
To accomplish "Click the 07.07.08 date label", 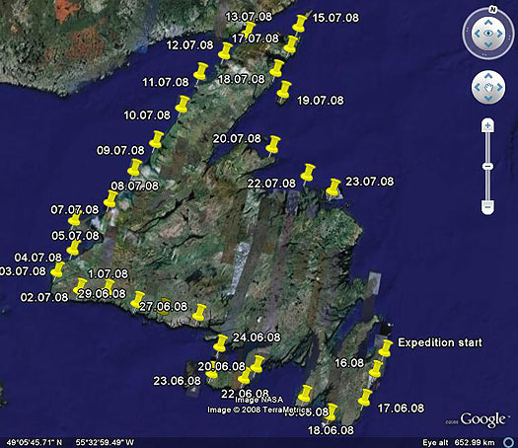I will 75,210.
